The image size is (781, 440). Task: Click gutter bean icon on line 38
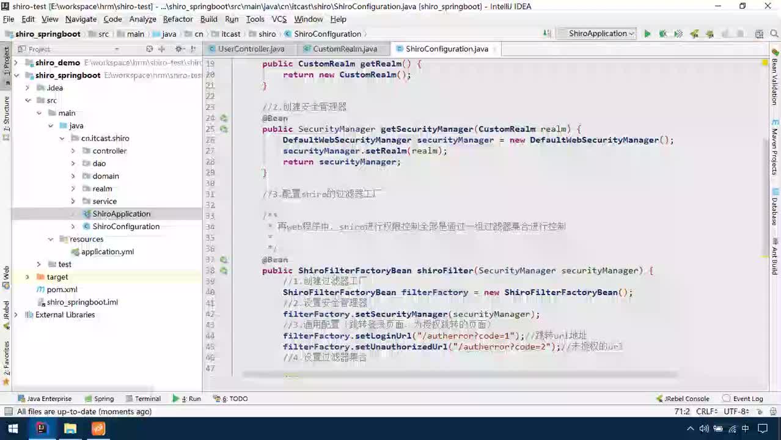coord(224,271)
